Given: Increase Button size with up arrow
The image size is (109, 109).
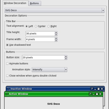Looking at the screenshot, I should pos(66,56).
